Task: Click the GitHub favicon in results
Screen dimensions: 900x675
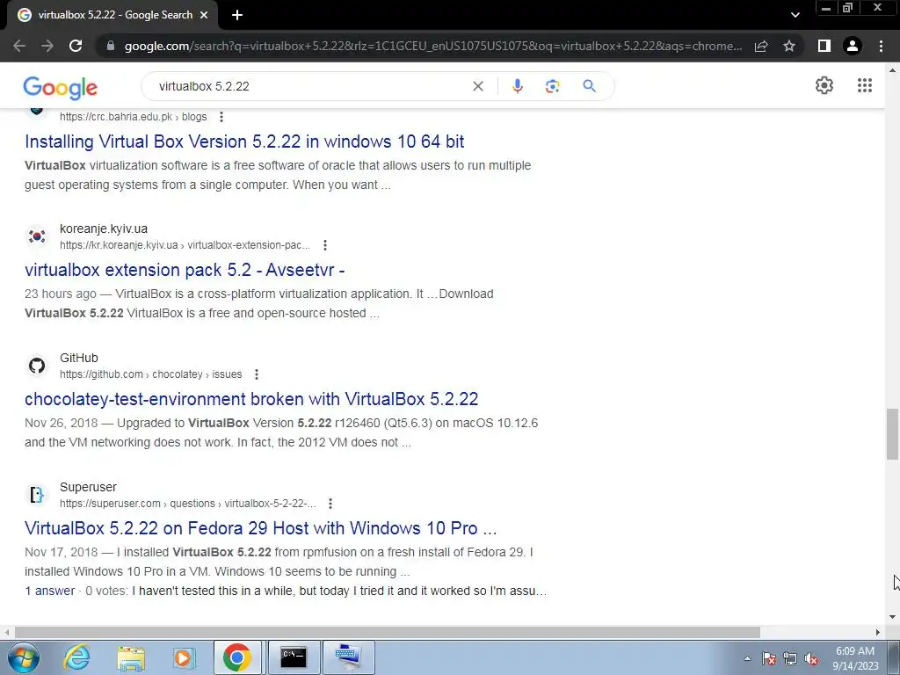Action: (x=37, y=365)
